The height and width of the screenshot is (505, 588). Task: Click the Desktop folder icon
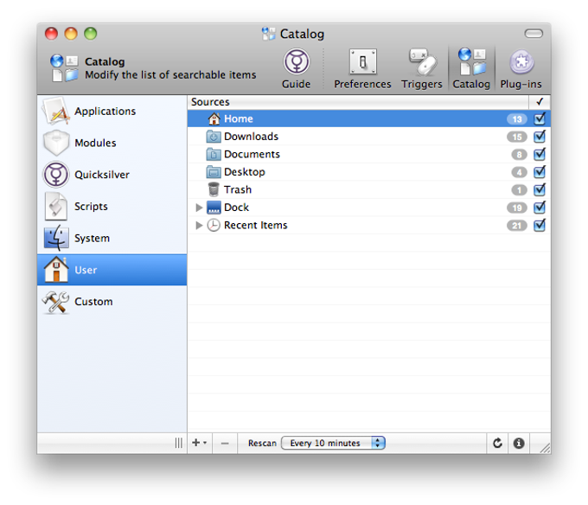[x=214, y=172]
